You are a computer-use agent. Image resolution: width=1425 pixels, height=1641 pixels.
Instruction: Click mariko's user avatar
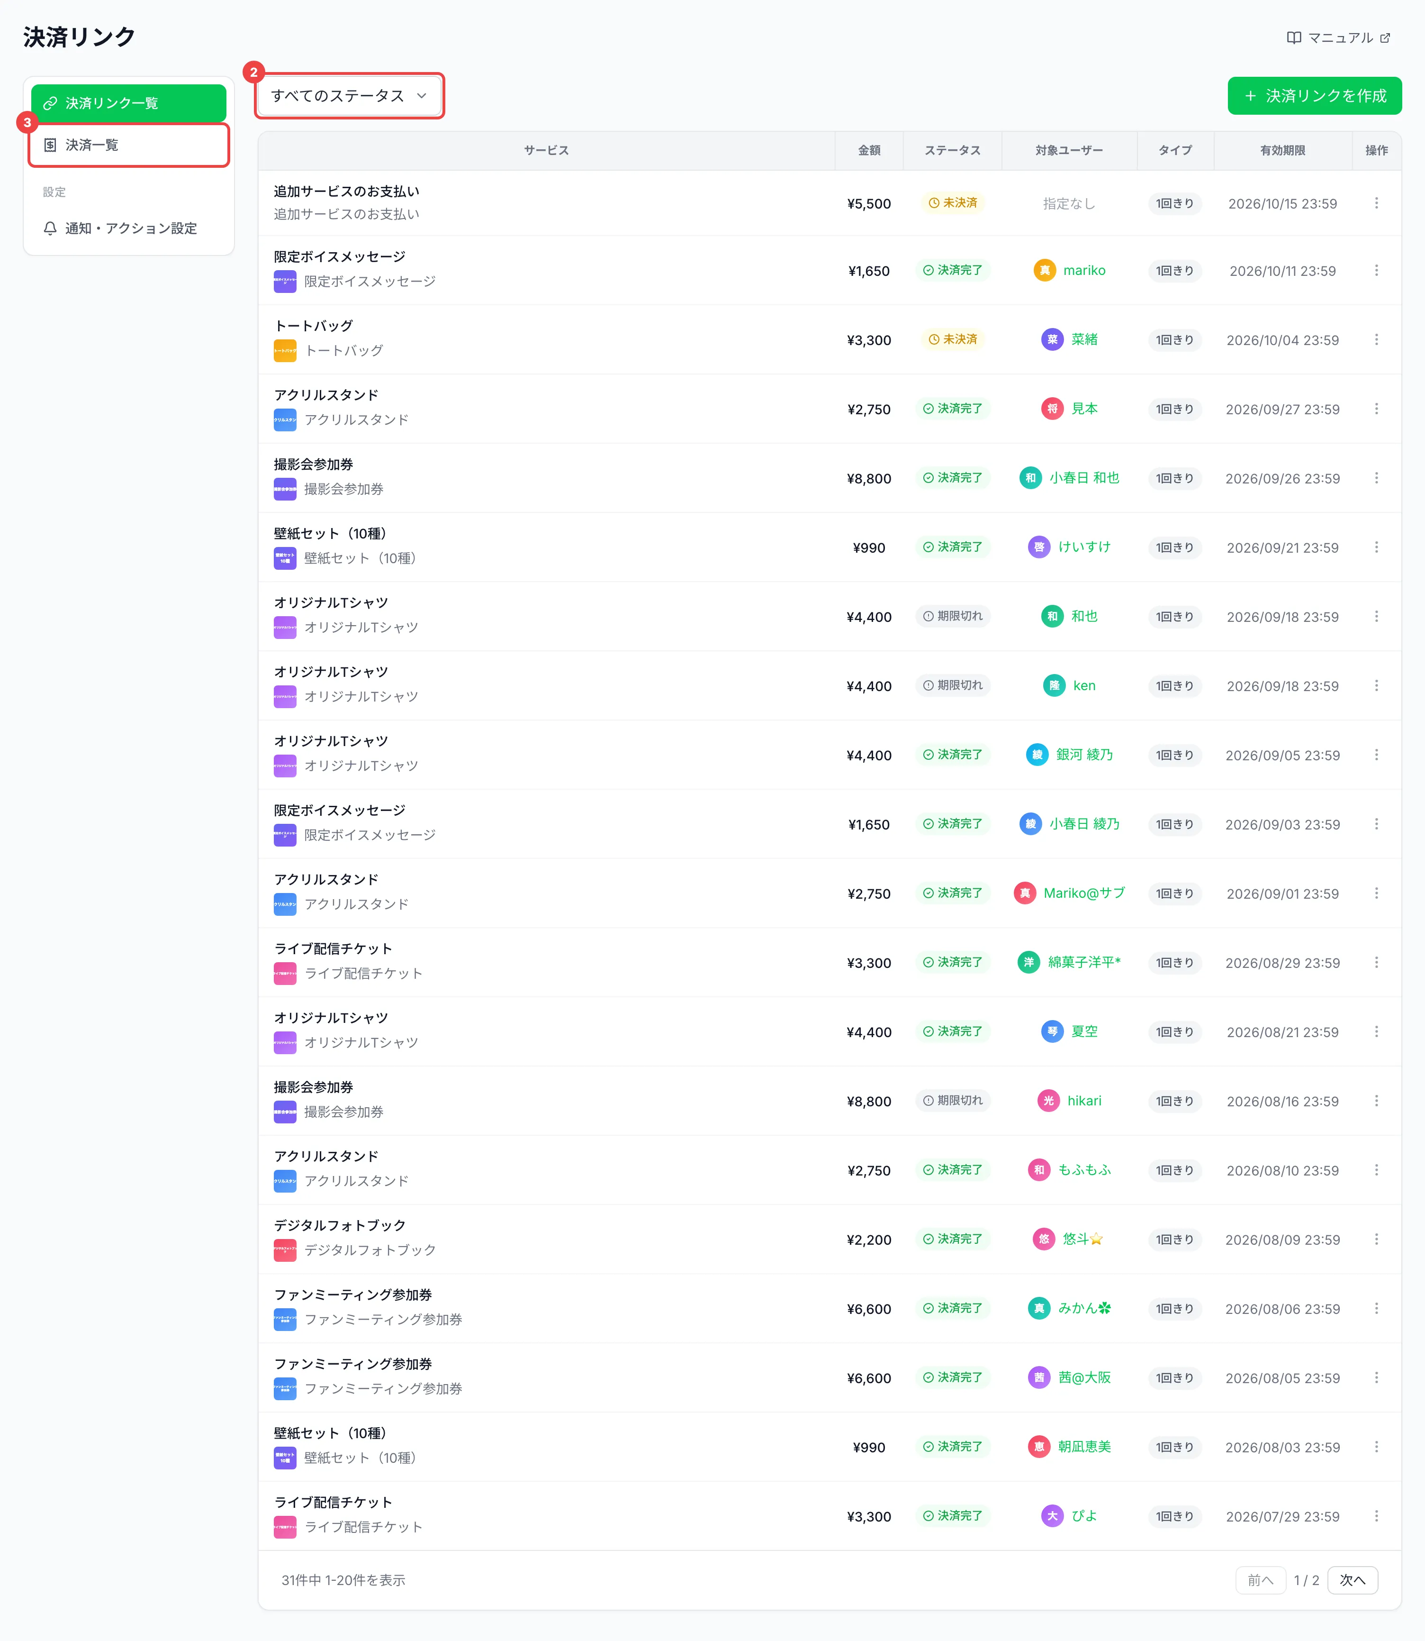[x=1044, y=271]
